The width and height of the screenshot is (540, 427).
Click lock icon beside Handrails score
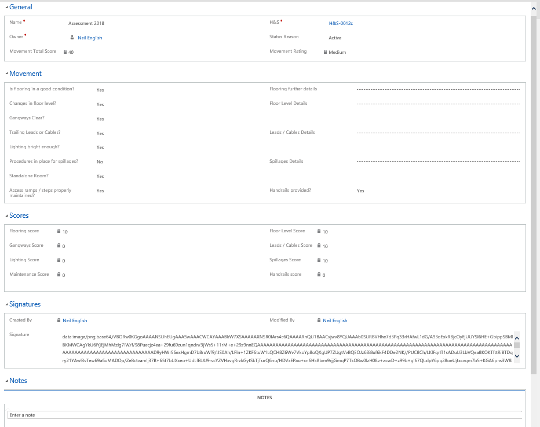[x=319, y=275]
